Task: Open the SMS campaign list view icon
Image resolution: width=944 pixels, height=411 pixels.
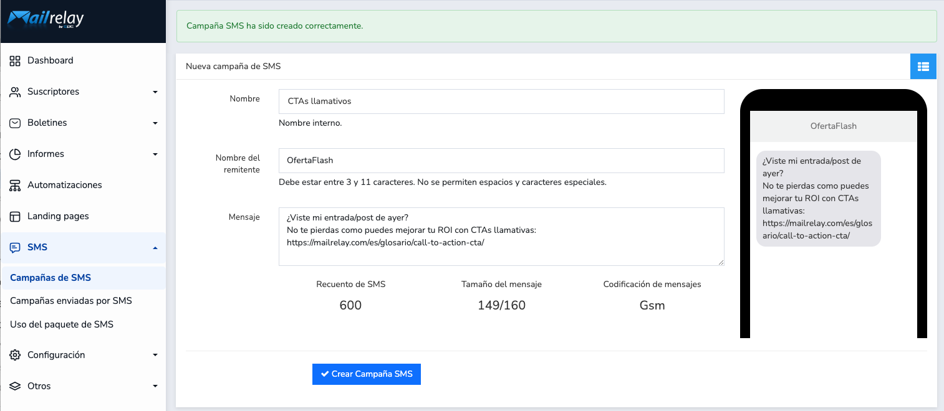Action: pyautogui.click(x=923, y=66)
